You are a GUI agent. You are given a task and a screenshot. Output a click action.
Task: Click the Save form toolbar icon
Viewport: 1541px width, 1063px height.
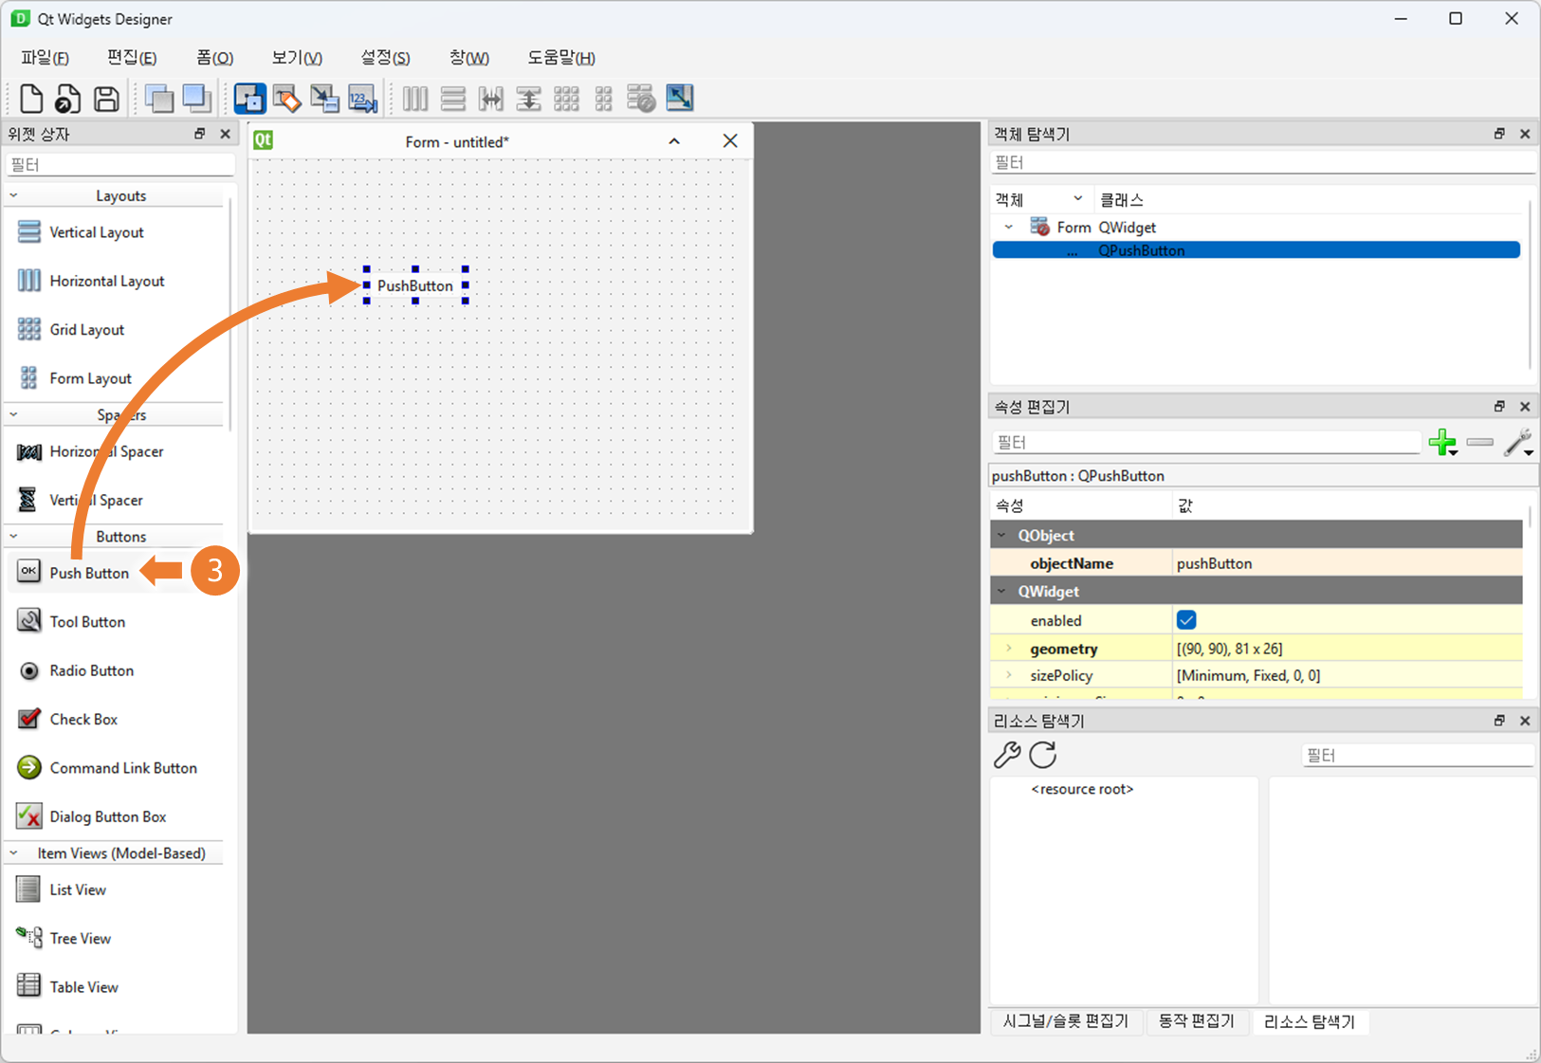(106, 98)
